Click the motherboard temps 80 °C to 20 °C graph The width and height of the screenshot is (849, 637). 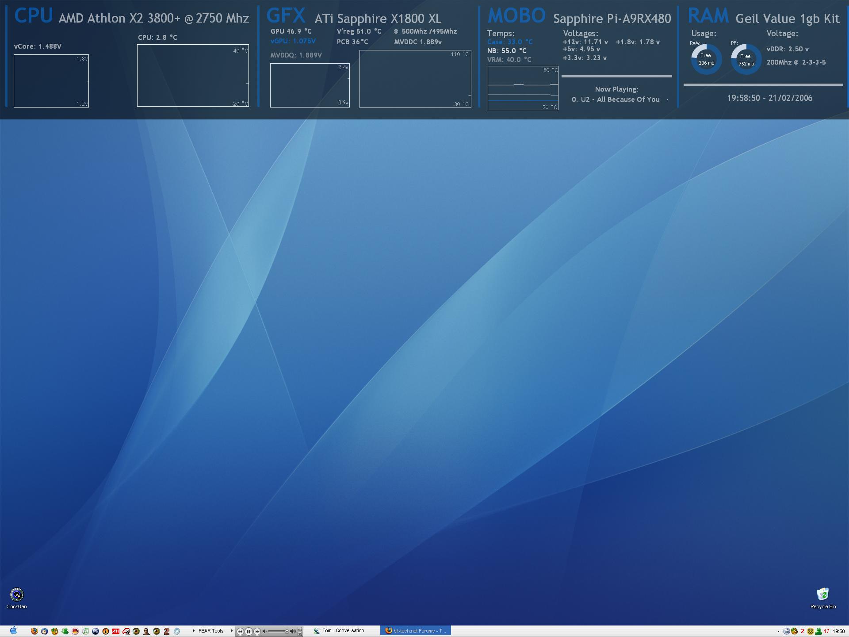pos(523,88)
